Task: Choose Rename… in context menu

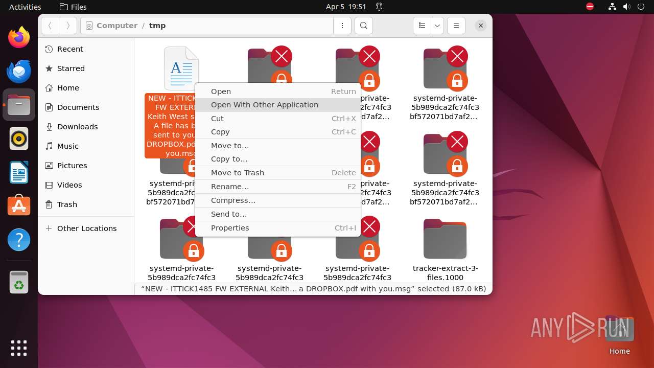Action: 278,187
